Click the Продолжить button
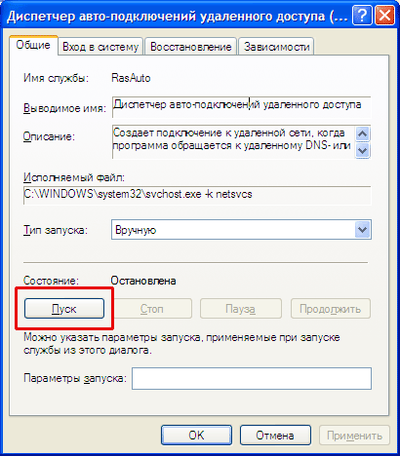 click(x=331, y=309)
